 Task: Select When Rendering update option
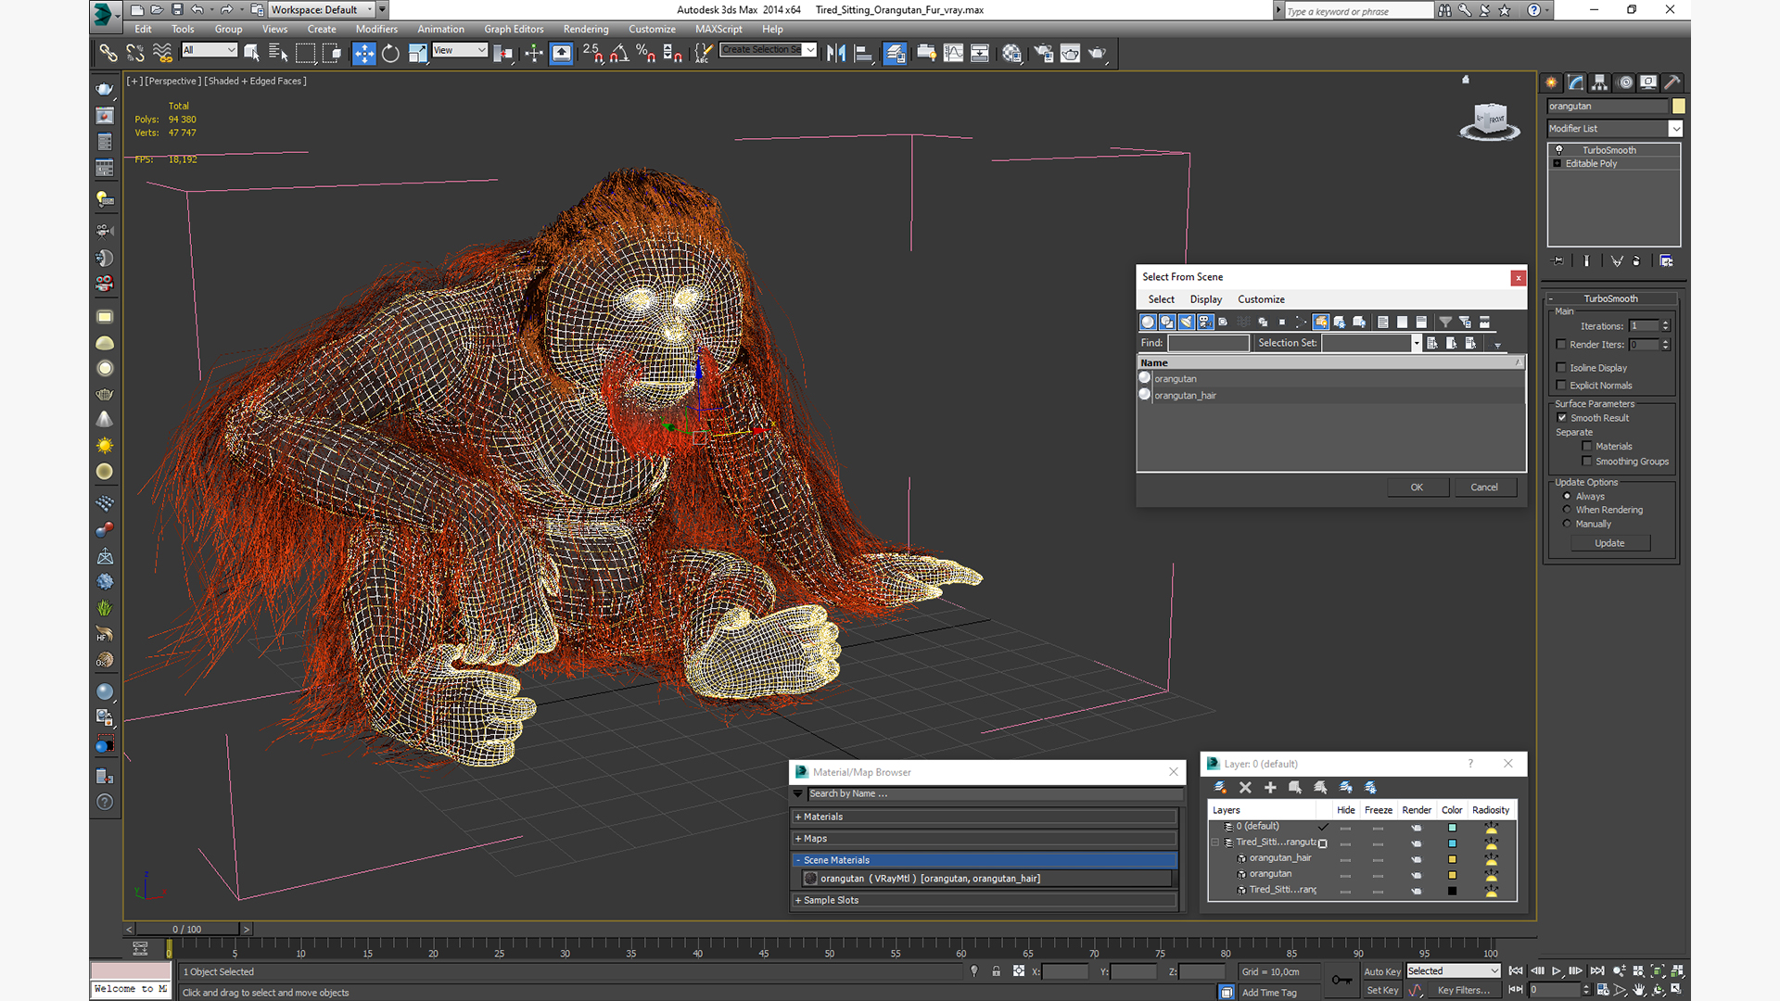click(1568, 510)
